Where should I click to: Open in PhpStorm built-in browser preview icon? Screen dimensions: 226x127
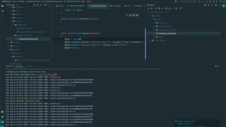pyautogui.click(x=127, y=15)
